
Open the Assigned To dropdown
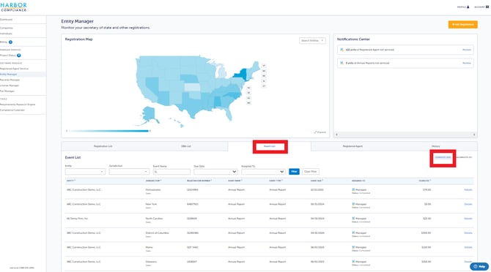(x=263, y=171)
